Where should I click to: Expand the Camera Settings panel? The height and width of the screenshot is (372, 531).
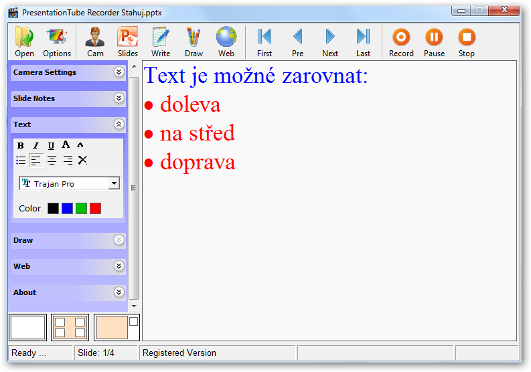click(119, 72)
